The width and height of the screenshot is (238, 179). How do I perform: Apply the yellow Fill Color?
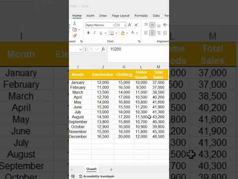[122, 33]
